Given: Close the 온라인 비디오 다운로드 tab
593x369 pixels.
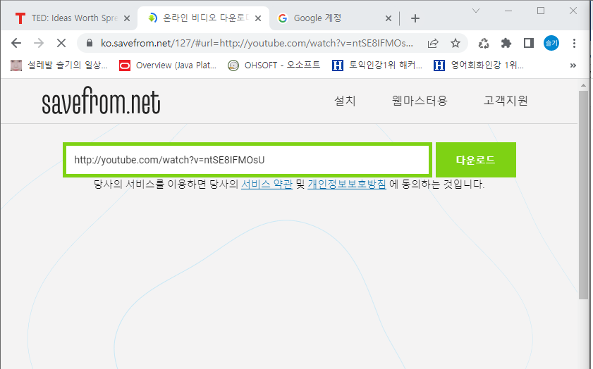Looking at the screenshot, I should 258,18.
